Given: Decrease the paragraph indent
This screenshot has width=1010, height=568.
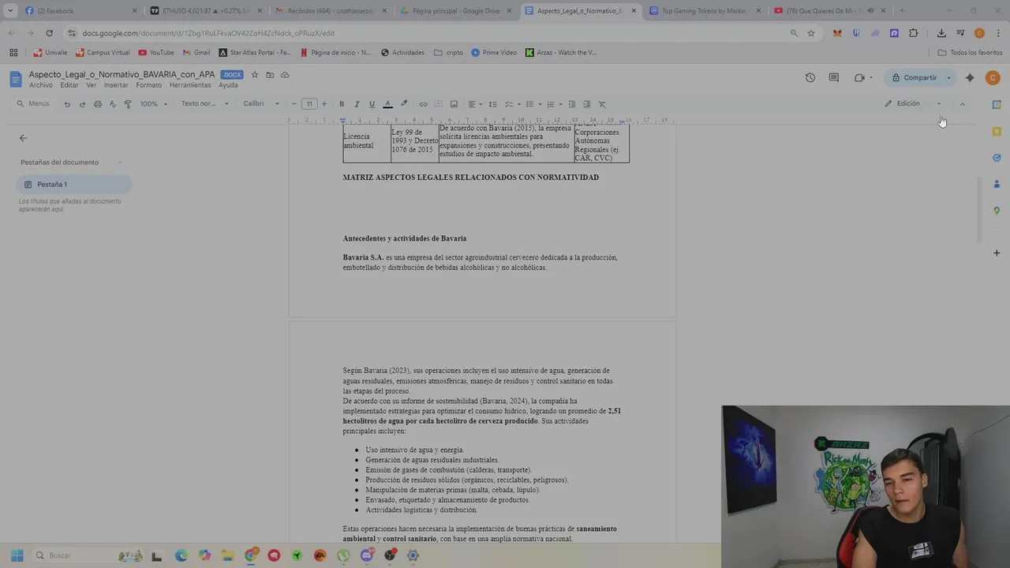Looking at the screenshot, I should coord(571,104).
